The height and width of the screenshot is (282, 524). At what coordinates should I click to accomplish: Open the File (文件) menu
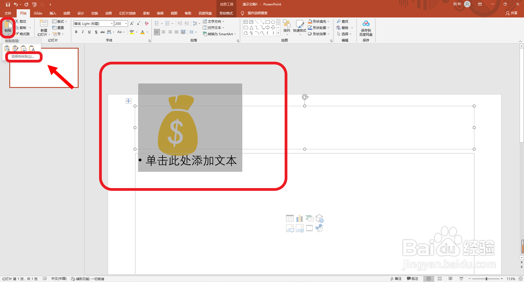(x=8, y=13)
